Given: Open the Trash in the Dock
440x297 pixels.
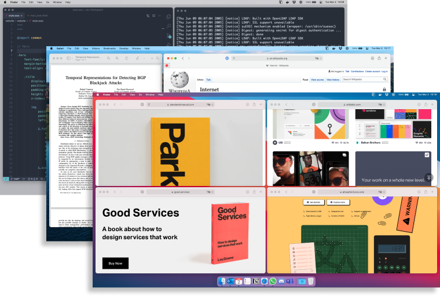Looking at the screenshot, I should pyautogui.click(x=311, y=281).
